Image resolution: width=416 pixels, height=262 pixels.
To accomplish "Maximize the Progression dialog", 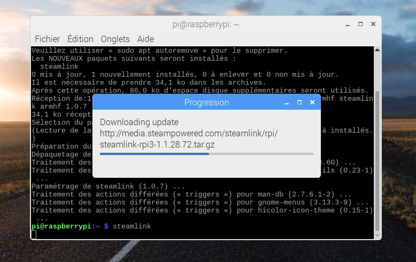I will [300, 102].
